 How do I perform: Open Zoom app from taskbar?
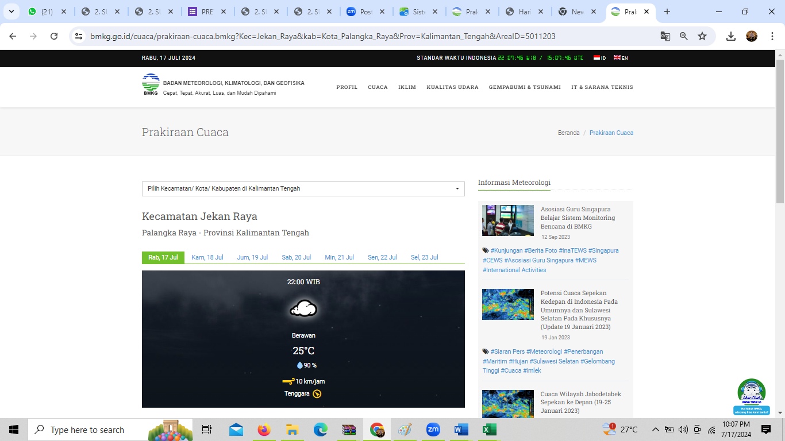[x=433, y=430]
